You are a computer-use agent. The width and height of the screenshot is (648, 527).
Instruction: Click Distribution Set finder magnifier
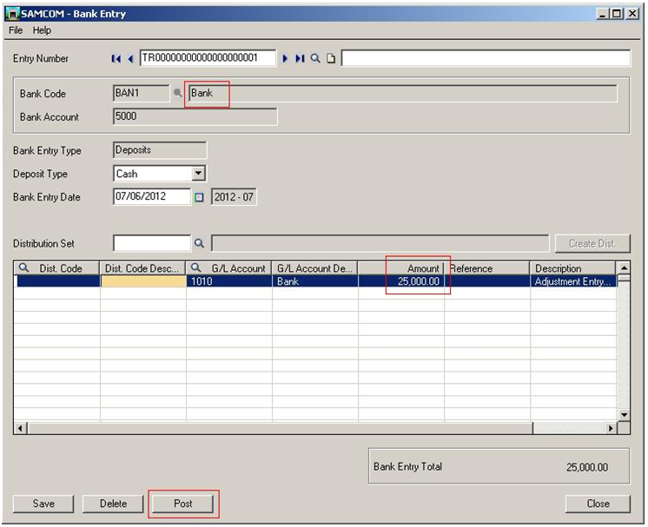pos(199,244)
